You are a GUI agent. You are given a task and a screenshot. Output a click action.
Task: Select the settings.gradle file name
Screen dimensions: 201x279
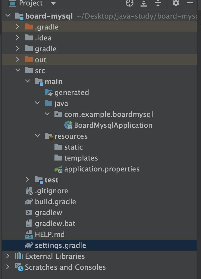(60, 245)
